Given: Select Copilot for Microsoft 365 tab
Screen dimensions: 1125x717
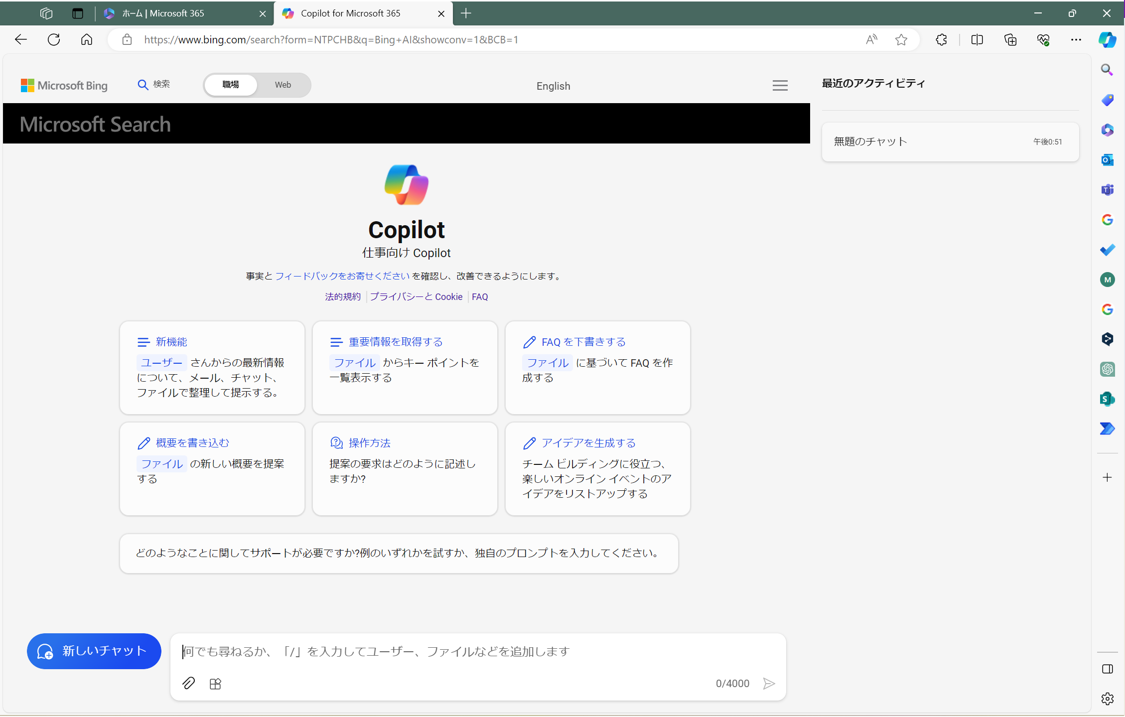Looking at the screenshot, I should coord(364,13).
